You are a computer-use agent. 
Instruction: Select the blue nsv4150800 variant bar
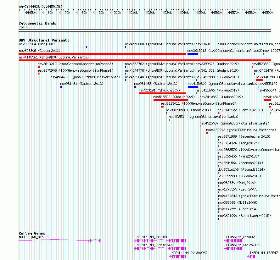click(193, 87)
